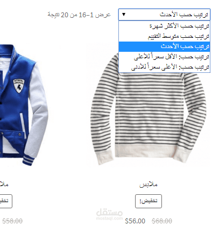Click the striped cuff of the jacket sleeve

[28, 159]
